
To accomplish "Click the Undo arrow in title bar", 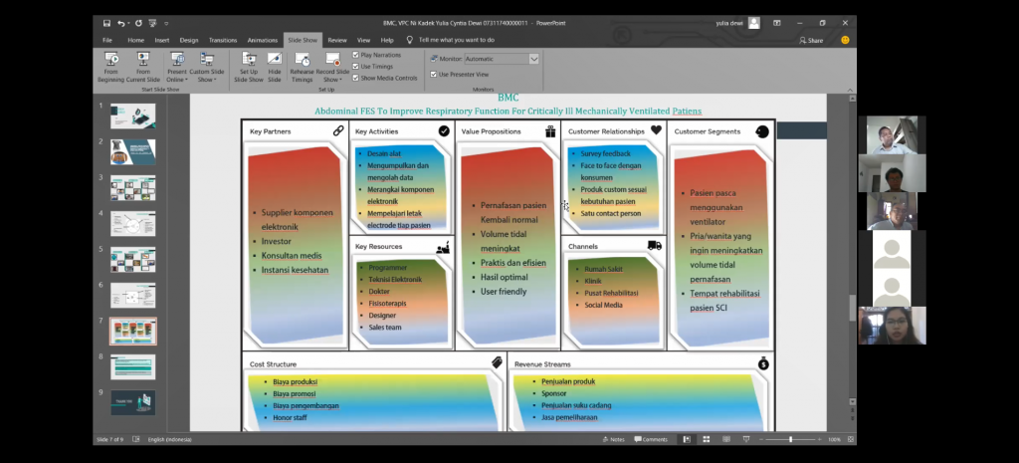I will [x=121, y=23].
